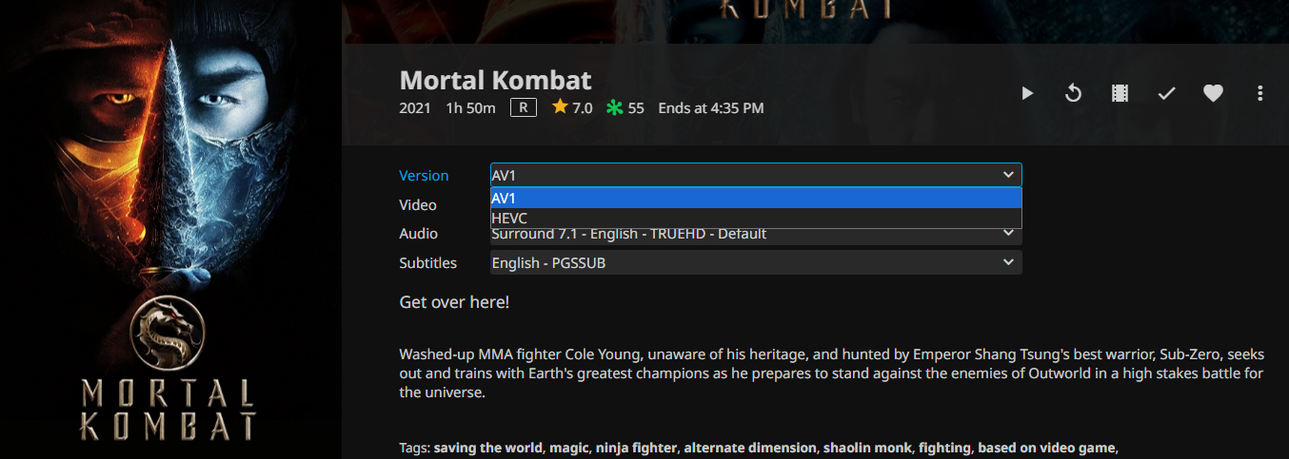Click the replay from beginning icon

pyautogui.click(x=1073, y=93)
